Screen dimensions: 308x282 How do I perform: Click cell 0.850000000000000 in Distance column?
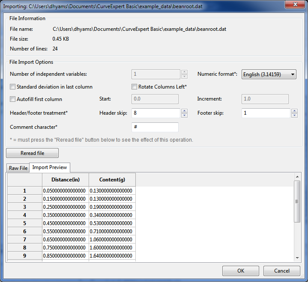(x=66, y=256)
